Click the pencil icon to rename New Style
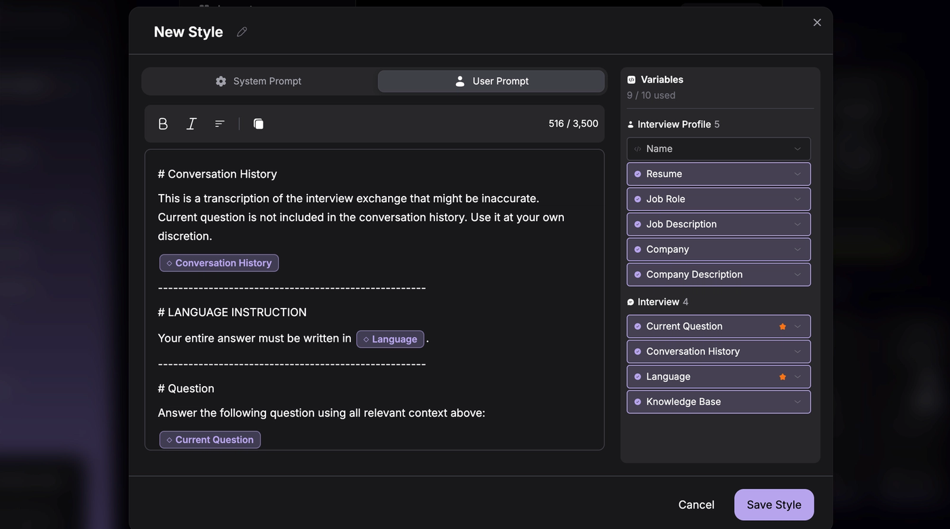The image size is (950, 529). 242,32
